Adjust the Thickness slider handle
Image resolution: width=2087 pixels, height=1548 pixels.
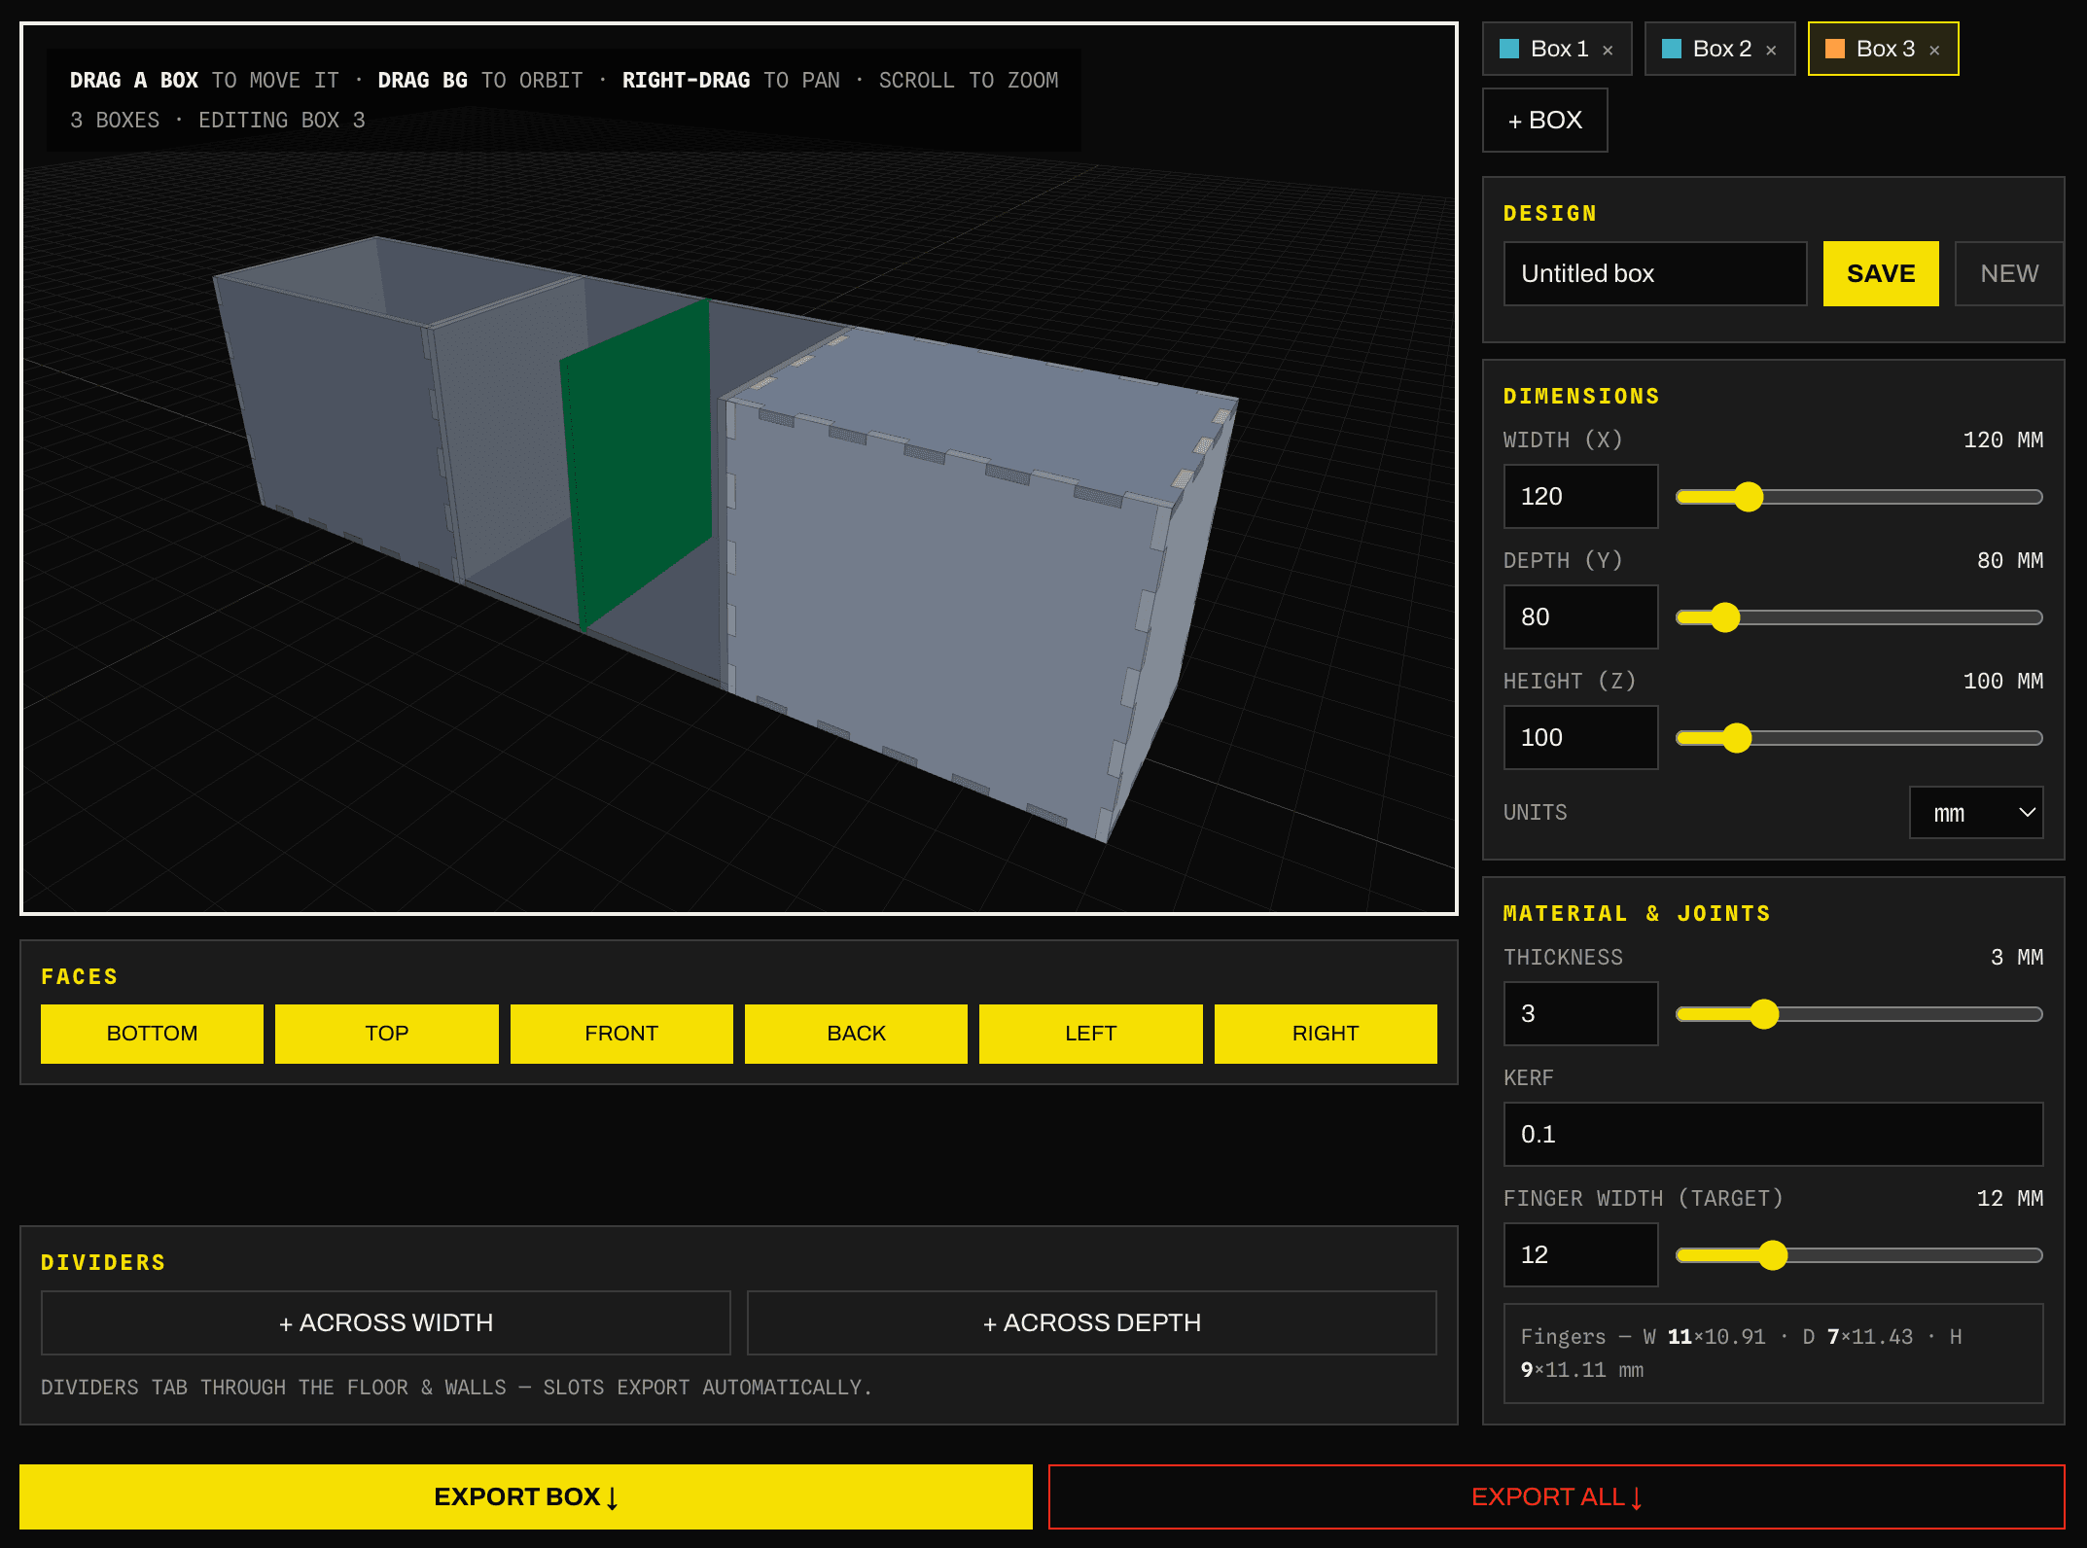point(1764,1014)
